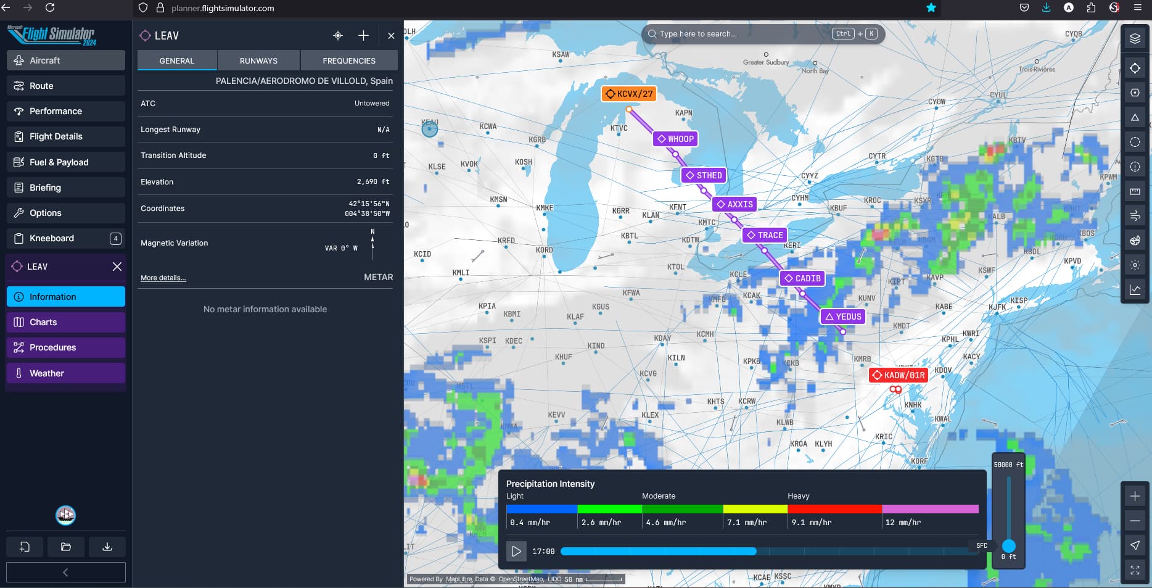Play the precipitation timeline animation
Viewport: 1152px width, 588px height.
coord(517,551)
